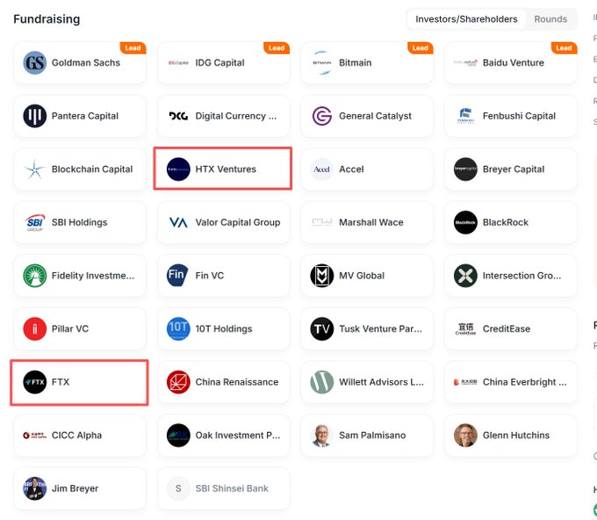Select the BlackRock name text

tap(505, 222)
